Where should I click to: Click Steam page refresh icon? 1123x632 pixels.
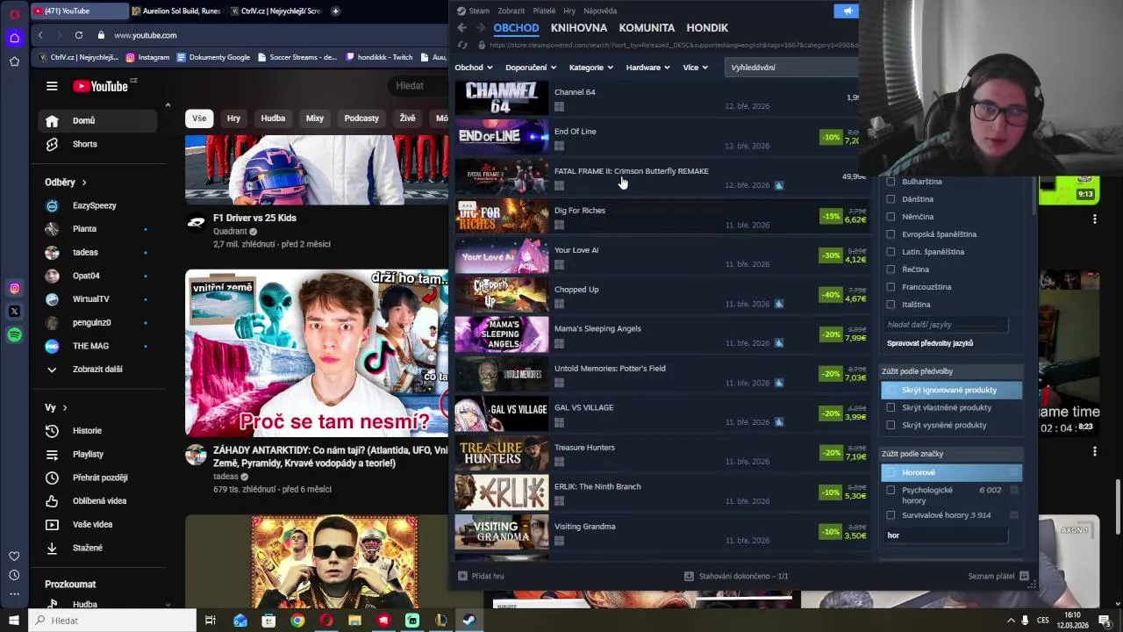(462, 45)
